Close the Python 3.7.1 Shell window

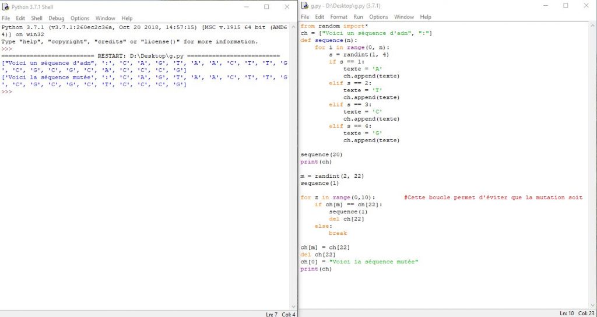coord(286,6)
